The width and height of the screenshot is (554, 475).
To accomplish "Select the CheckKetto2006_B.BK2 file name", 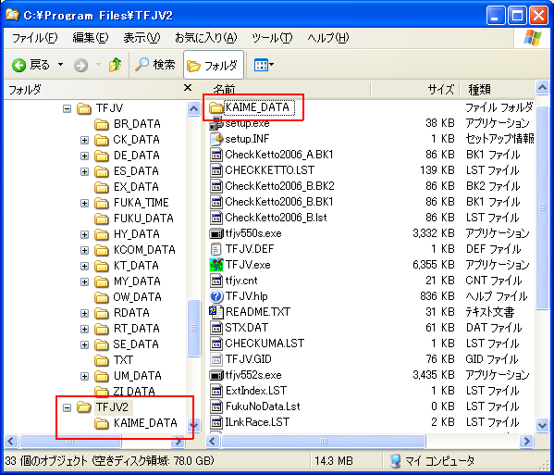I will point(279,186).
